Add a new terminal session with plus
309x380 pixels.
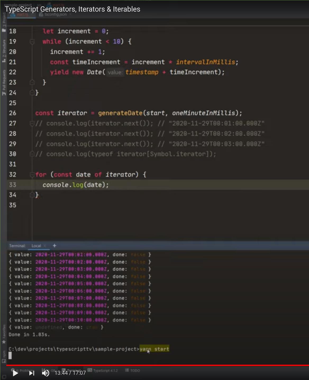(54, 246)
